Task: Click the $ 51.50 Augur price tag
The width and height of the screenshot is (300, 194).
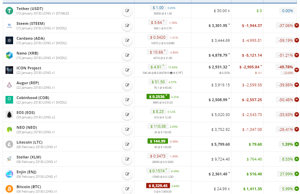Action: point(158,82)
